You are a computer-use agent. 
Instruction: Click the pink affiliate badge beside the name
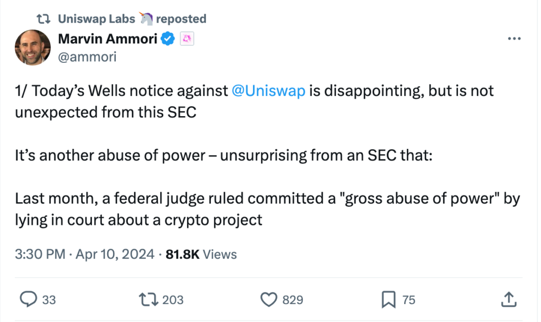coord(186,39)
